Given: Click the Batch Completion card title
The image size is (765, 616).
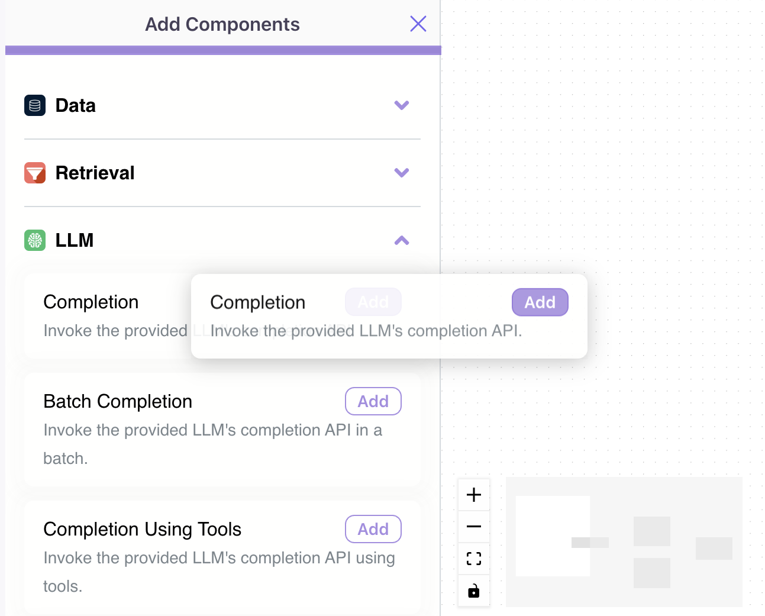Looking at the screenshot, I should (118, 401).
